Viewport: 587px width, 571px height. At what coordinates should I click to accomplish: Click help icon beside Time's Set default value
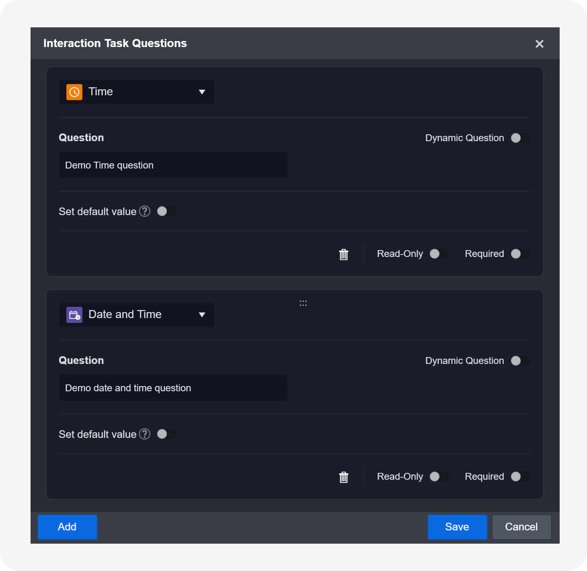[145, 211]
